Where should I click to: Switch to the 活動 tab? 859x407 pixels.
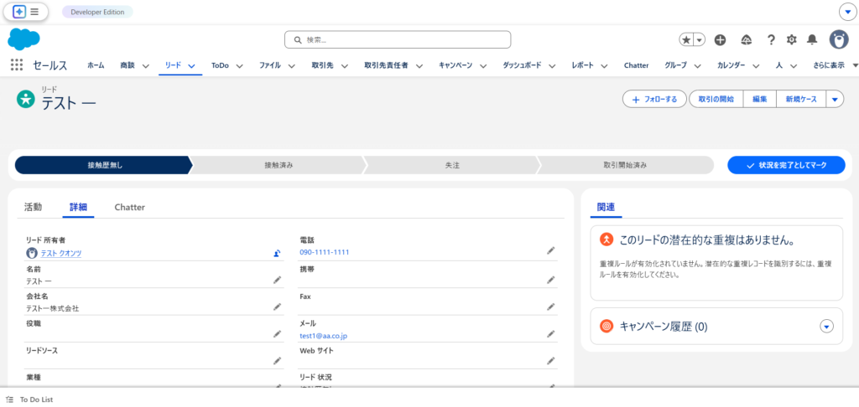coord(33,207)
